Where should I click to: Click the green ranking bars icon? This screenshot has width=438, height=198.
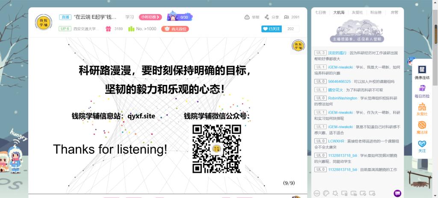pyautogui.click(x=131, y=29)
